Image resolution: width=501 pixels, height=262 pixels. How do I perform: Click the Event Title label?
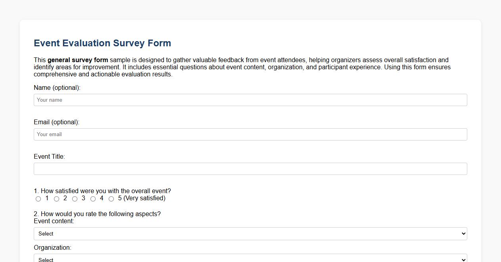coord(49,156)
